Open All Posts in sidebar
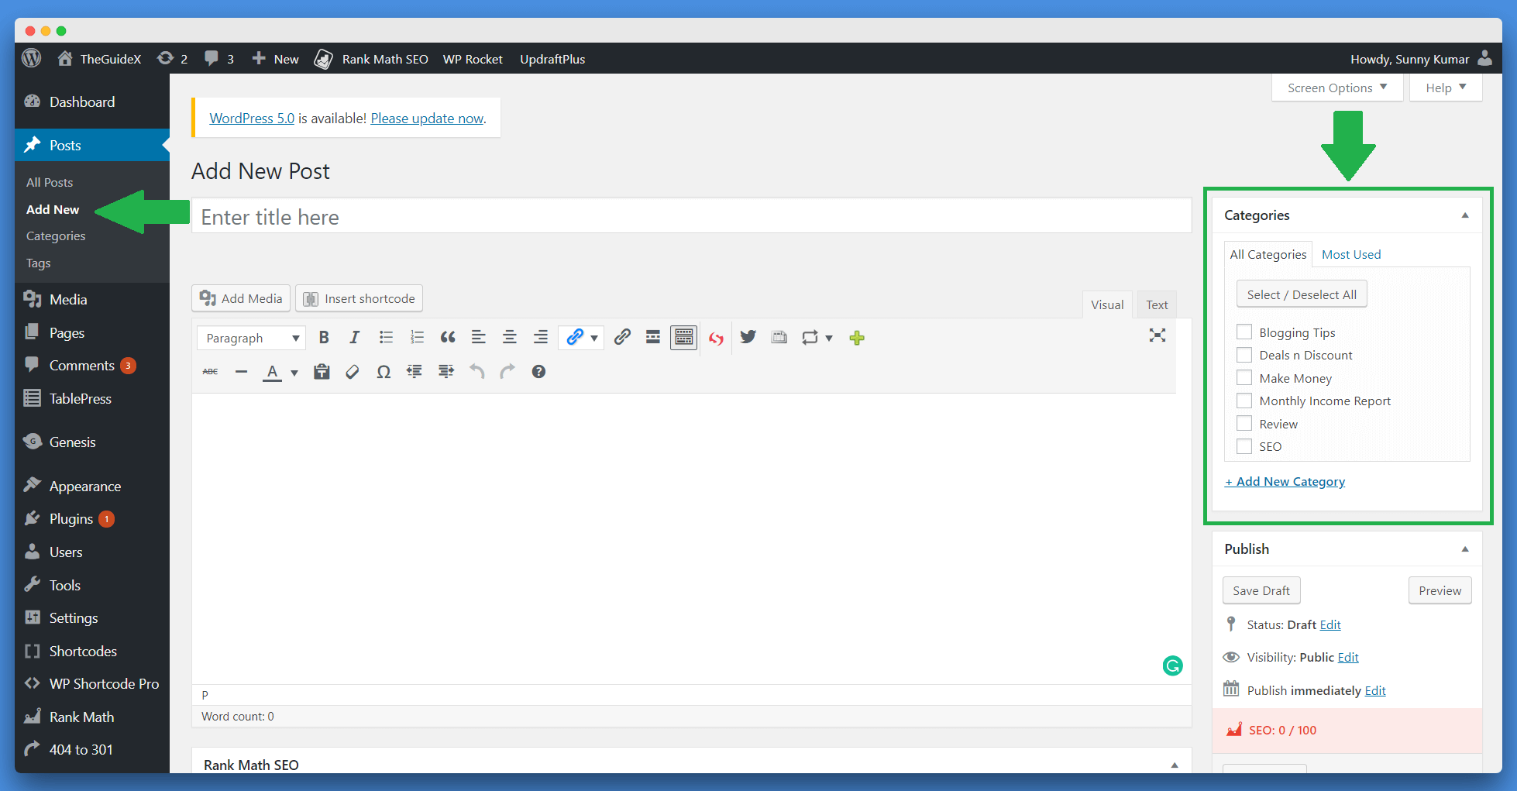The width and height of the screenshot is (1517, 791). click(50, 182)
